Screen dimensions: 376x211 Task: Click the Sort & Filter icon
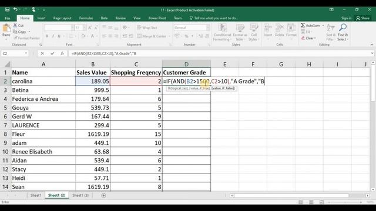331,28
